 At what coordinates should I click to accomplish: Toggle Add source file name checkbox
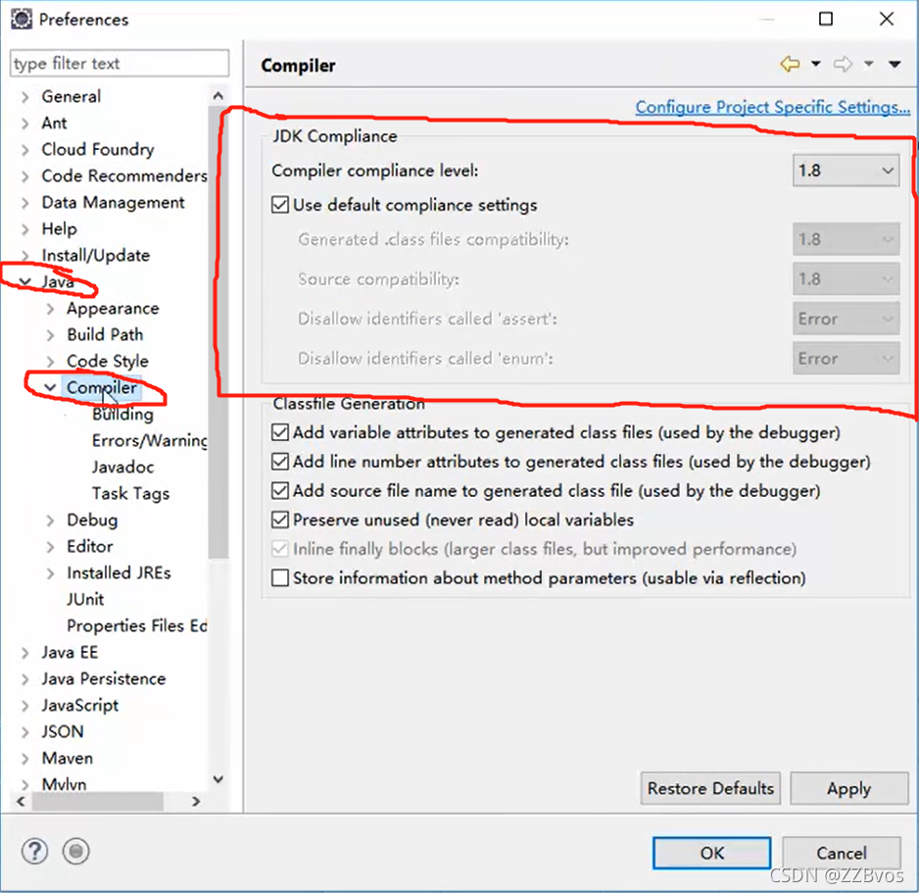click(280, 491)
